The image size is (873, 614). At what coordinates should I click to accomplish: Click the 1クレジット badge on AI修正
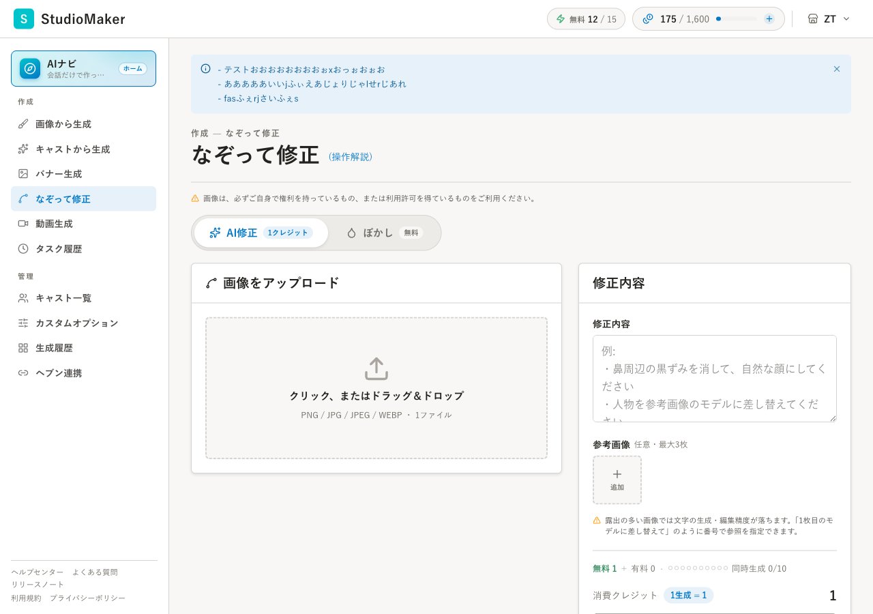coord(288,233)
